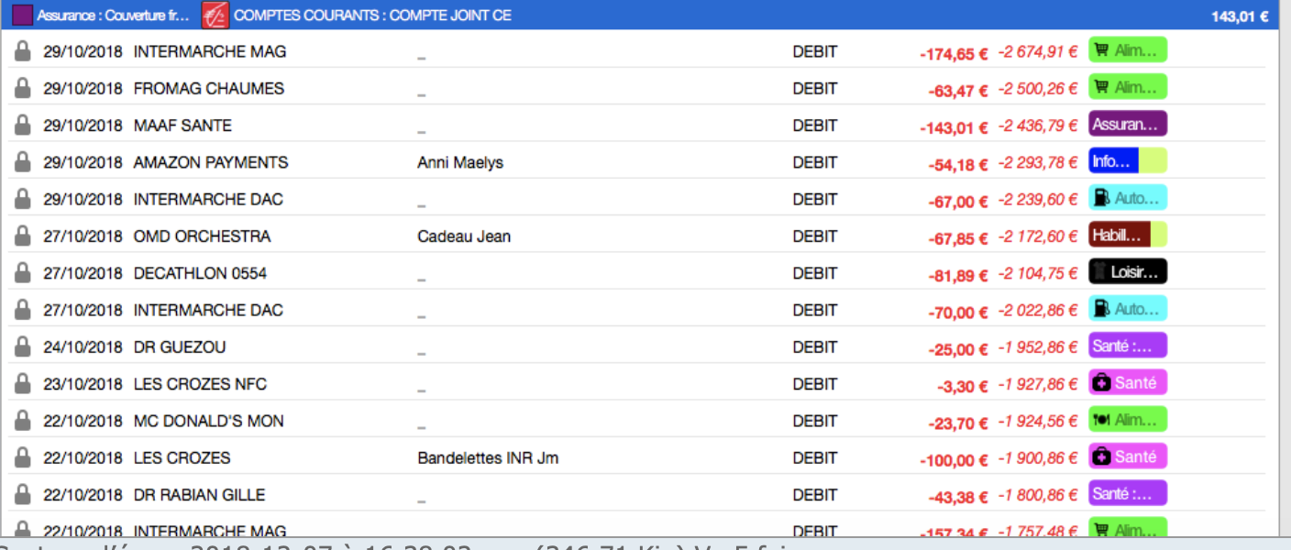
Task: Click the lock icon on 27/10 INTERMARCHE DAC row
Action: point(22,310)
